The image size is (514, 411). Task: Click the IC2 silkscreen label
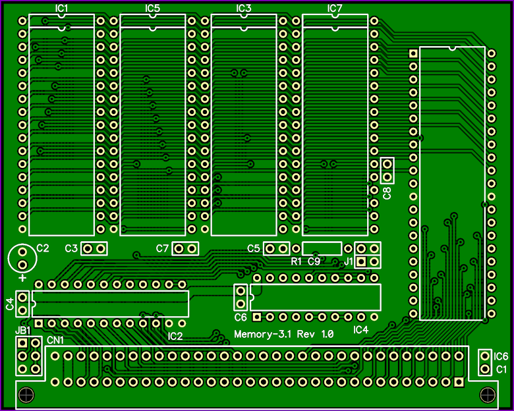click(175, 337)
